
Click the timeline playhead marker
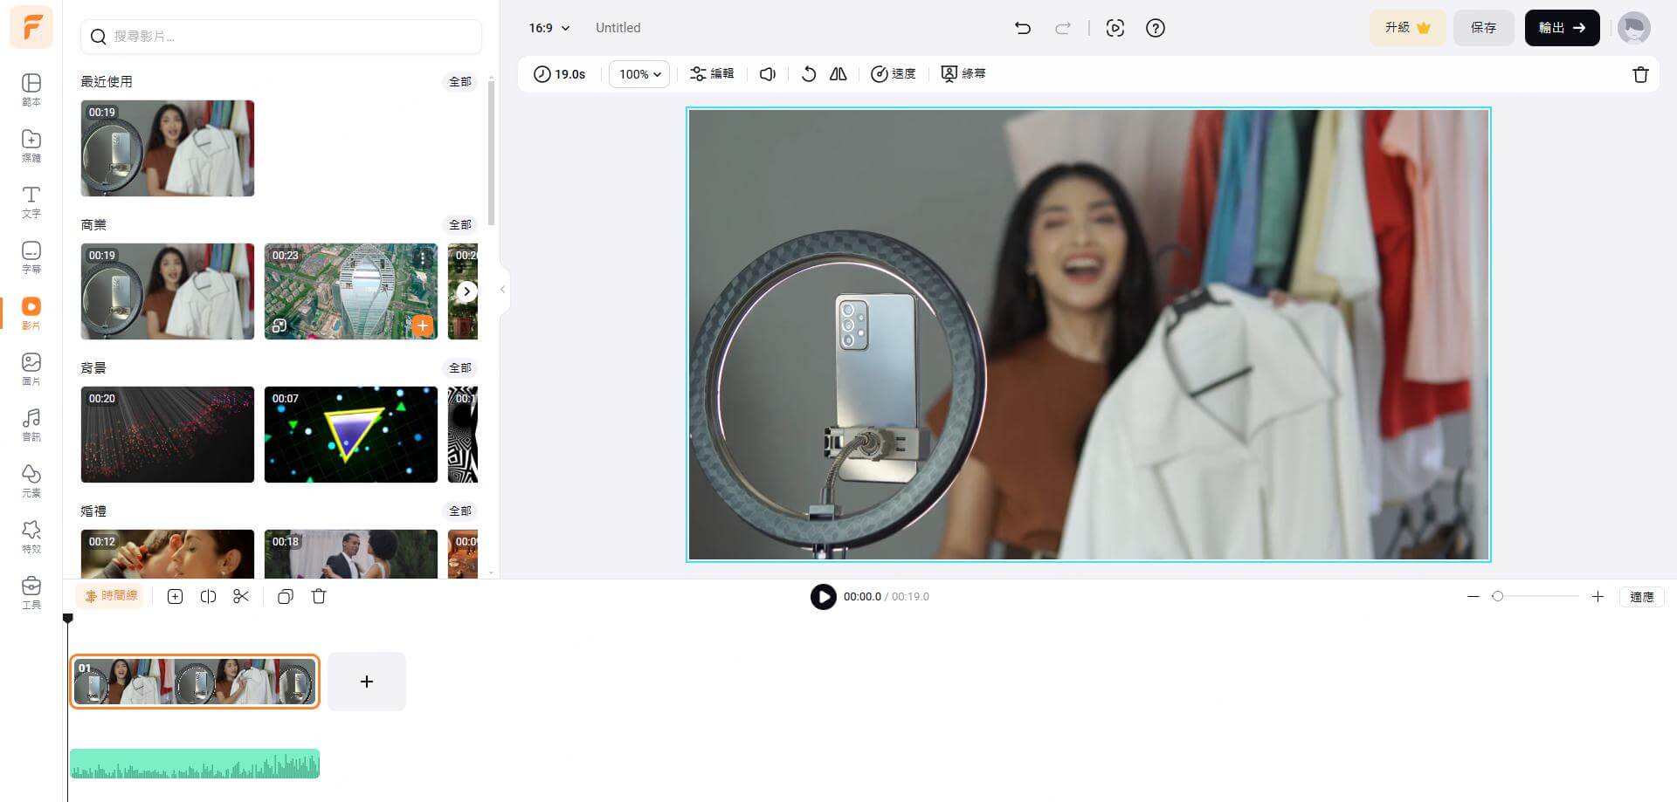(67, 618)
